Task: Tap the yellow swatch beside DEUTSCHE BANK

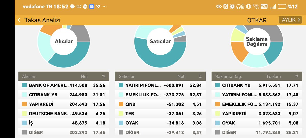Action: [x=24, y=114]
